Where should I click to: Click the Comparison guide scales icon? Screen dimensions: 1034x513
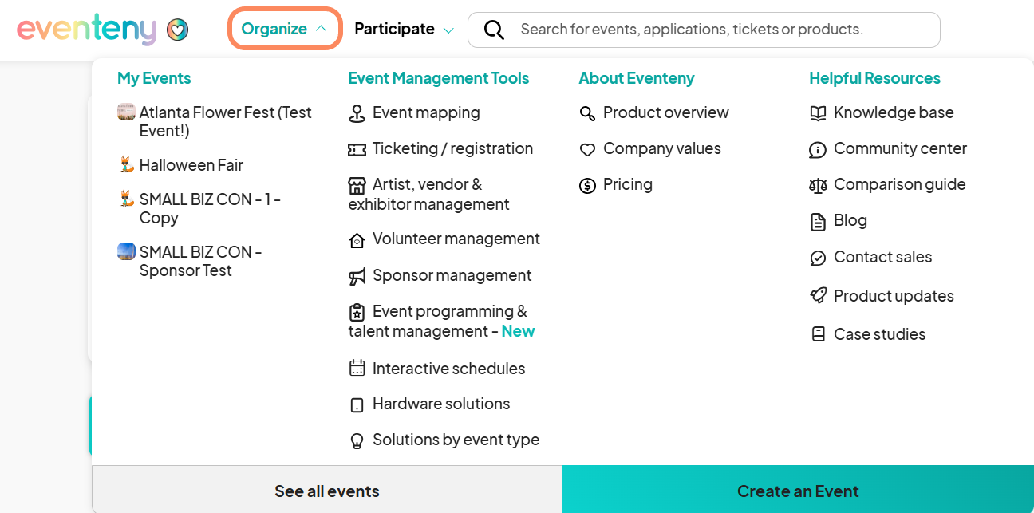[818, 185]
